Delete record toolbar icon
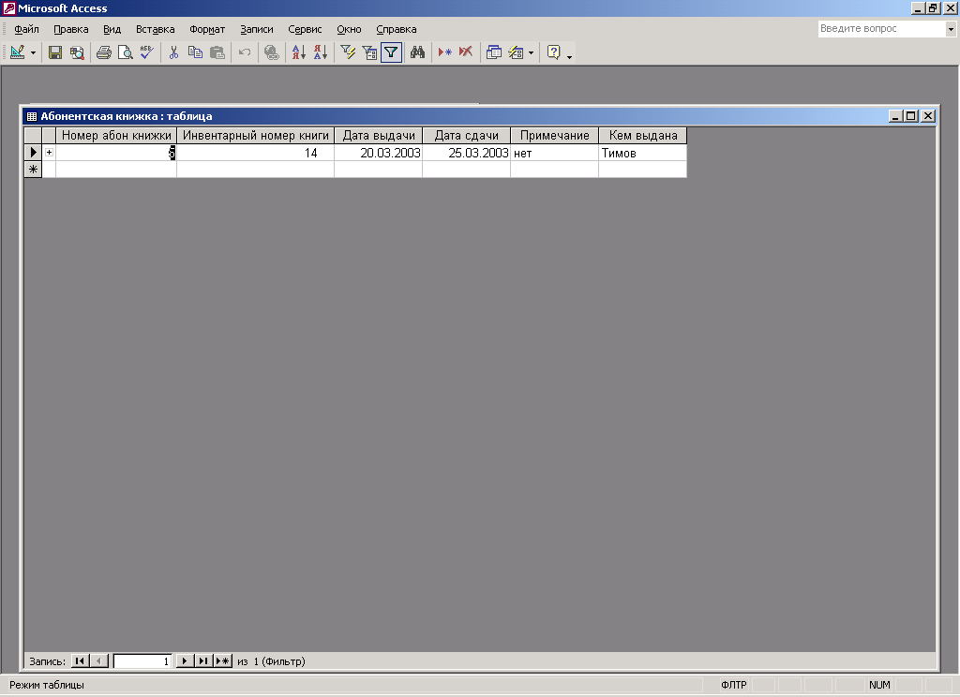 (x=466, y=52)
